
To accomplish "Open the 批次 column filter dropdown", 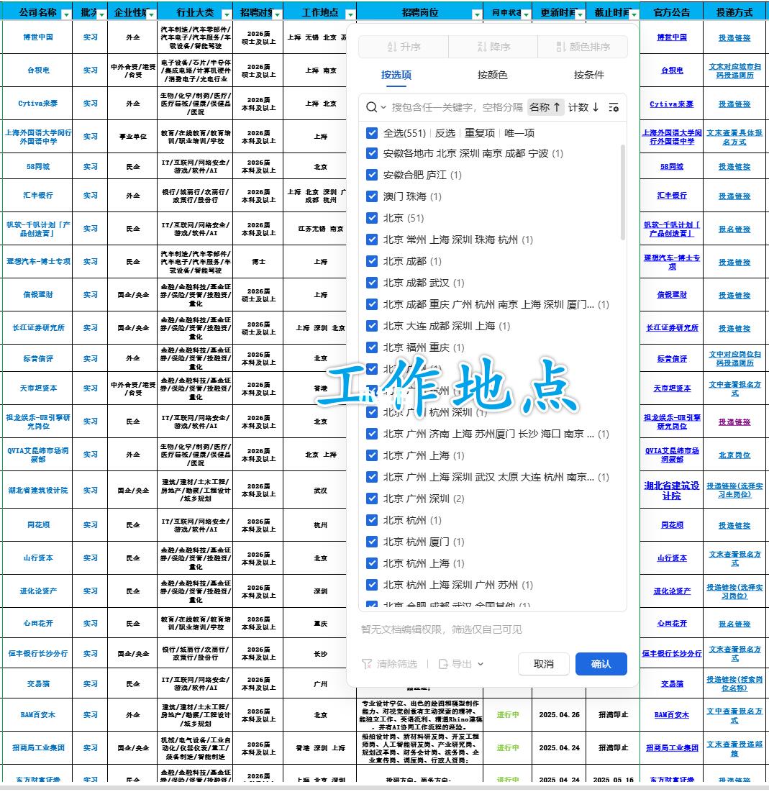I will [x=102, y=14].
